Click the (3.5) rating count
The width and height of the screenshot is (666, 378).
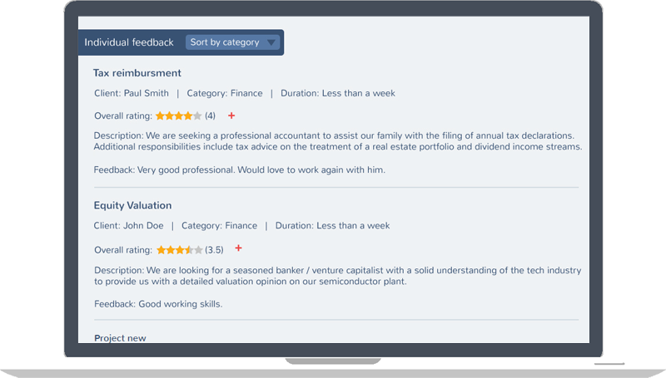[x=214, y=249]
